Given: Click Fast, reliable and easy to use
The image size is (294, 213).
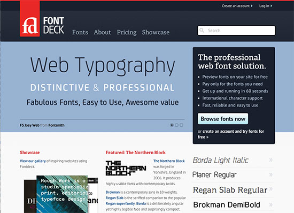Looking at the screenshot, I should pyautogui.click(x=230, y=105).
